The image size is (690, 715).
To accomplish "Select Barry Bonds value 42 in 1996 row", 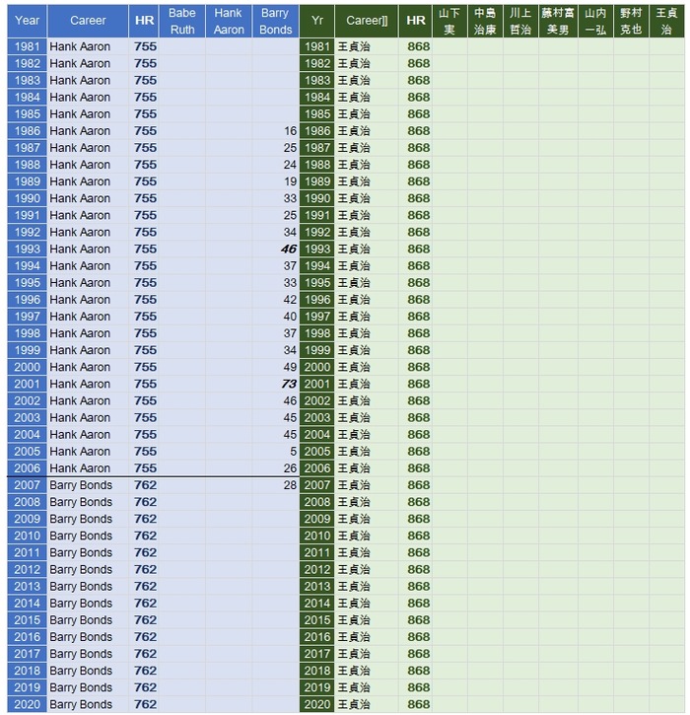I will point(291,300).
